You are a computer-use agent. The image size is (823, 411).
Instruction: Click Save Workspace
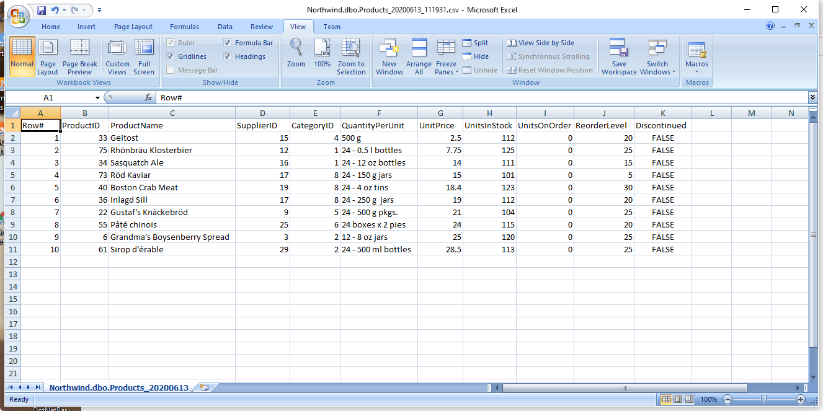point(619,56)
